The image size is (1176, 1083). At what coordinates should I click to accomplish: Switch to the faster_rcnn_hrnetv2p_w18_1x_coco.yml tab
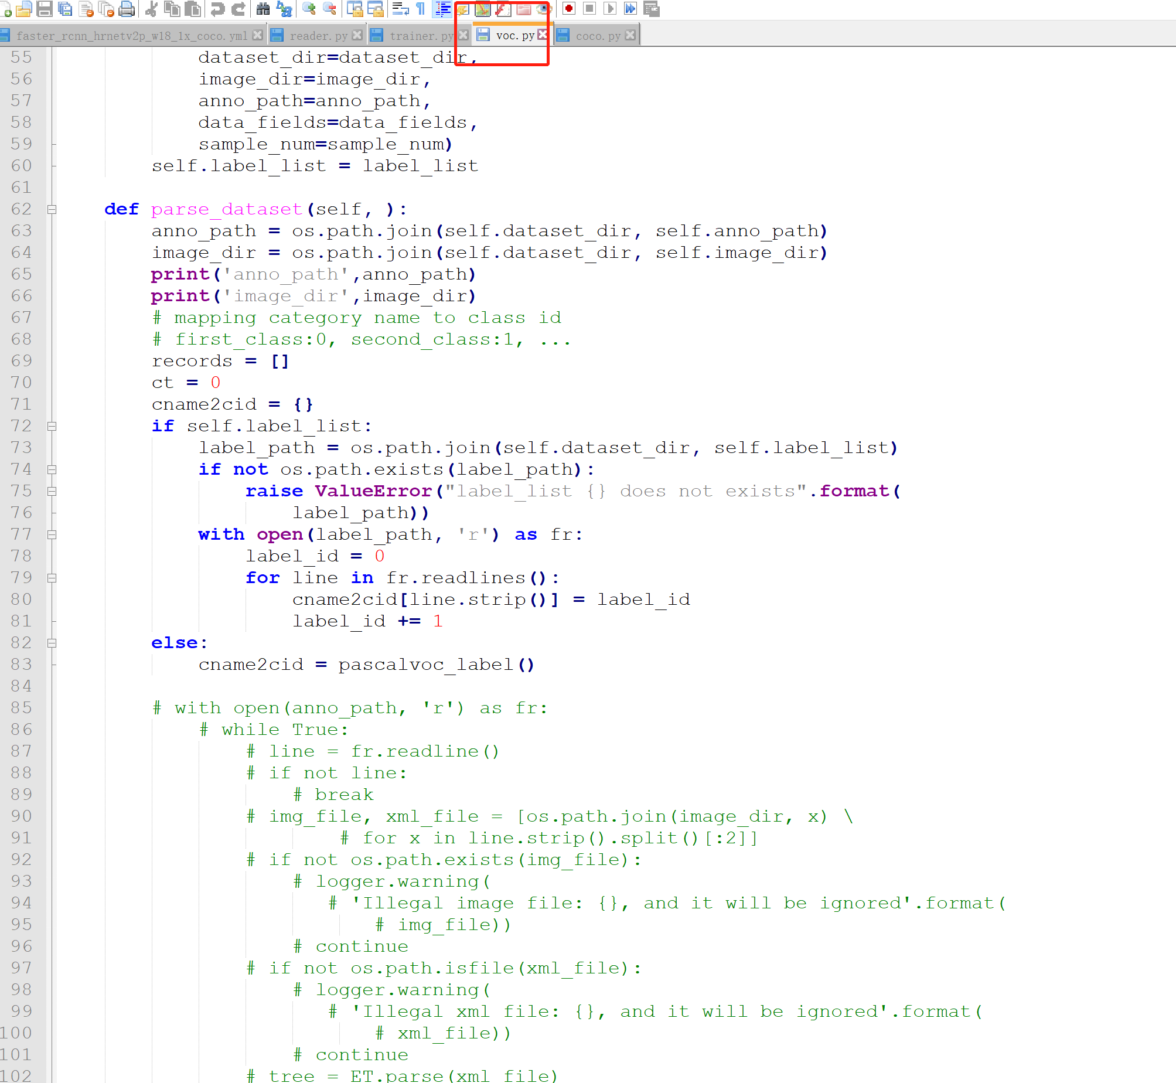click(x=132, y=36)
